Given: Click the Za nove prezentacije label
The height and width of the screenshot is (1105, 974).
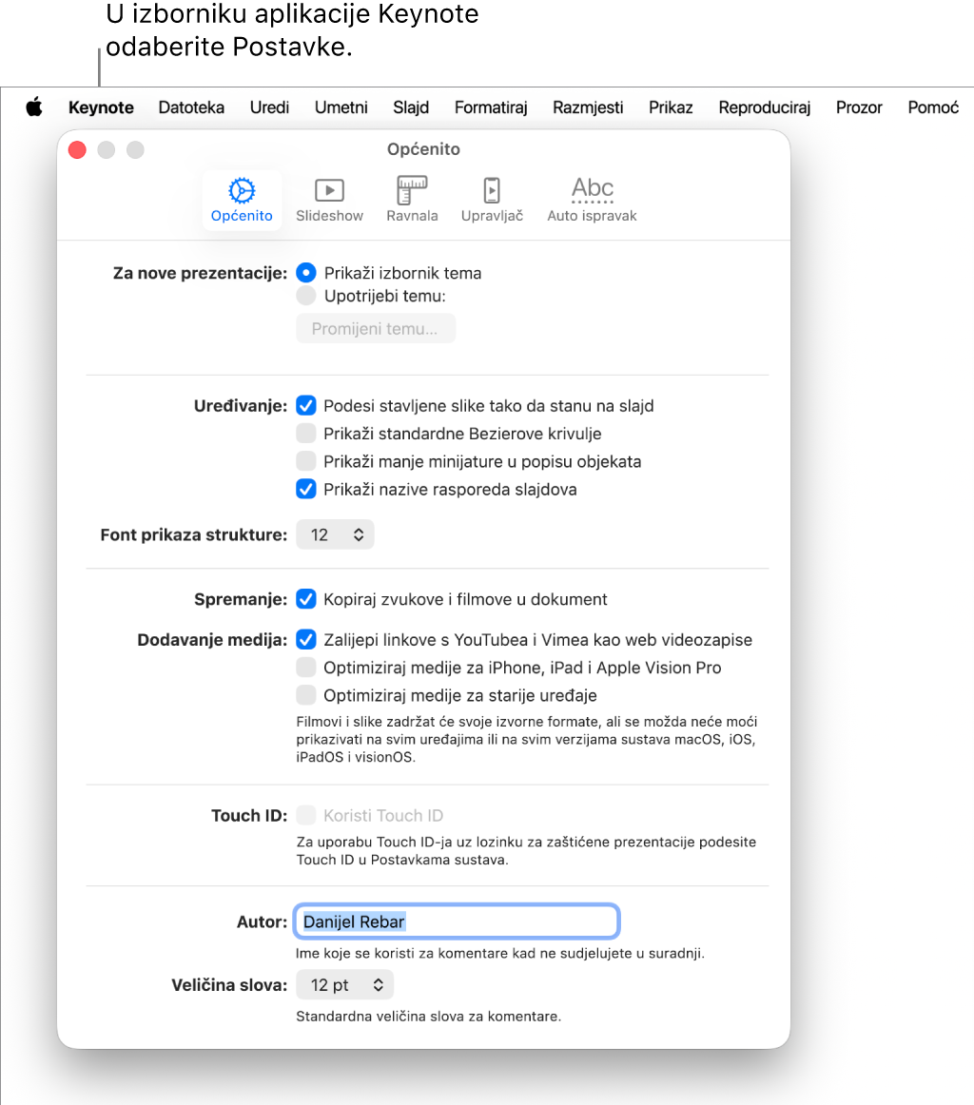Looking at the screenshot, I should [x=200, y=274].
